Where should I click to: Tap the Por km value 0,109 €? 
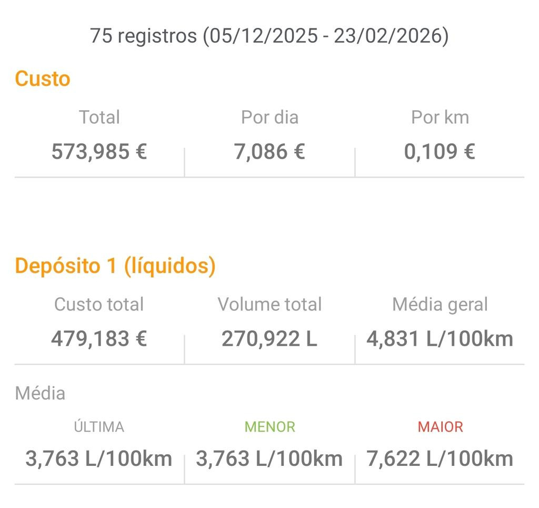click(440, 151)
